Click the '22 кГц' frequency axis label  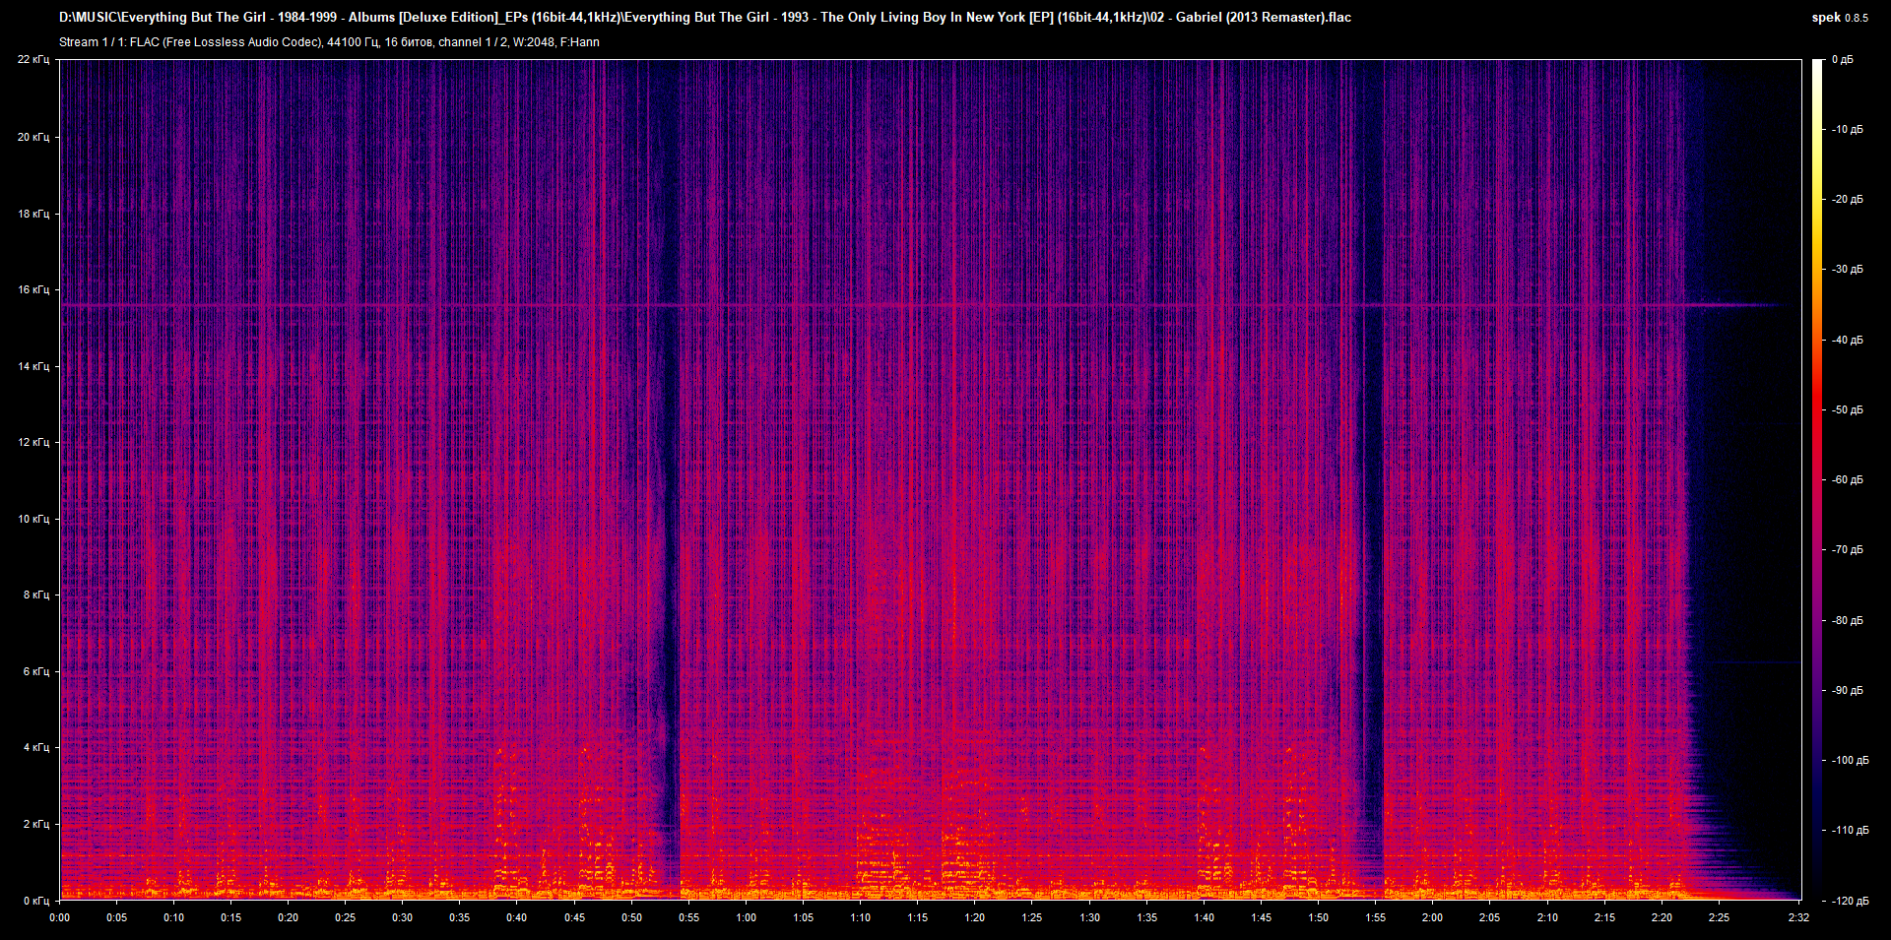click(x=33, y=60)
